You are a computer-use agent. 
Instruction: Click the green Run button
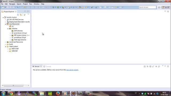(58, 7)
